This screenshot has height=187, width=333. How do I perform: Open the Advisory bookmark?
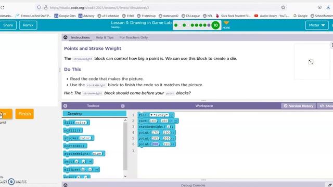coord(86,16)
